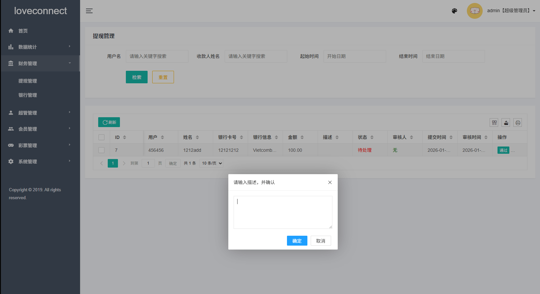Open the column filter grid icon
540x294 pixels.
pyautogui.click(x=494, y=123)
